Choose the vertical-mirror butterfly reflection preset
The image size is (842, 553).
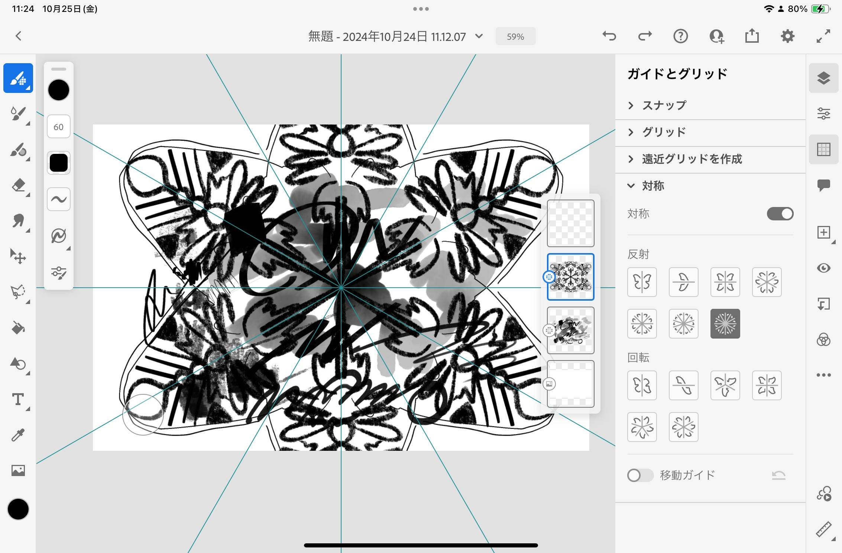click(x=642, y=282)
